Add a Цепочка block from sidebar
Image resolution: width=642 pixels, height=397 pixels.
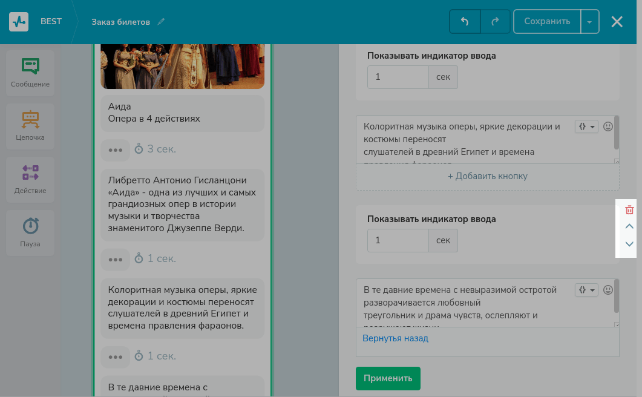point(30,126)
